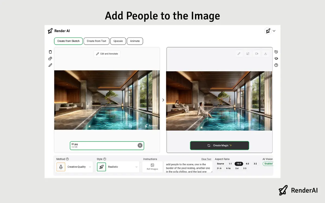This screenshot has height=203, width=325.
Task: Select the 3:2 aspect ratio
Action: pos(255,164)
